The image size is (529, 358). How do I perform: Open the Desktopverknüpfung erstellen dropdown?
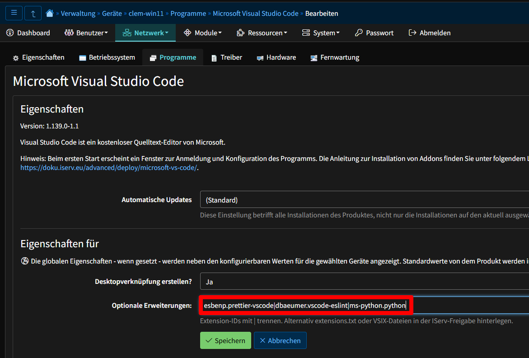tap(365, 282)
